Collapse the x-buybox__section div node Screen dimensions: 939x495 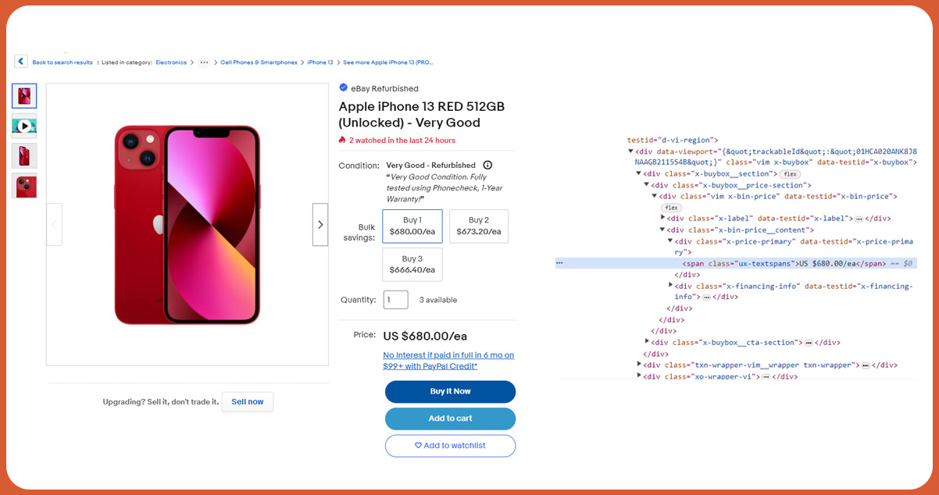[639, 174]
